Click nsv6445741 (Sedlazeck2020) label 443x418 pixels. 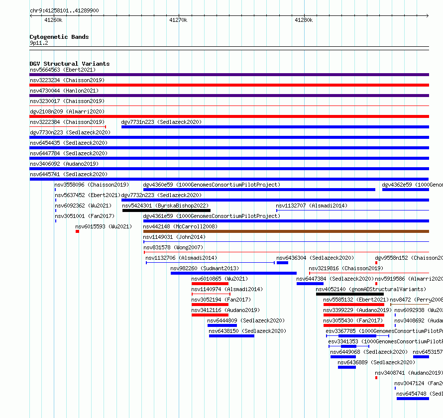pos(69,174)
